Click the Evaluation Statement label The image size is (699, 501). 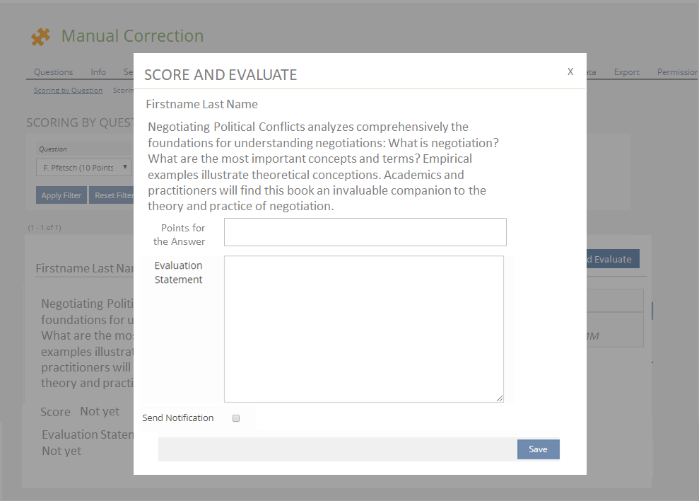[x=178, y=272]
